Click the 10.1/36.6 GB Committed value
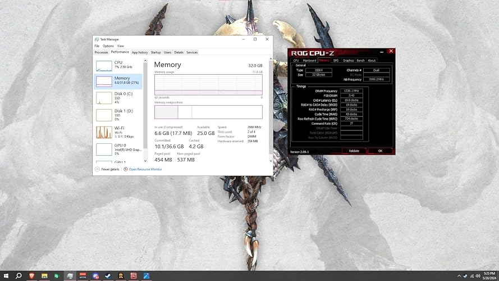Image resolution: width=499 pixels, height=281 pixels. [x=169, y=147]
